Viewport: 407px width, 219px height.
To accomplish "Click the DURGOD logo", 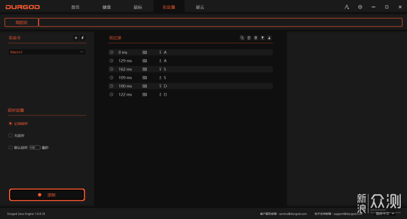I will pos(23,7).
